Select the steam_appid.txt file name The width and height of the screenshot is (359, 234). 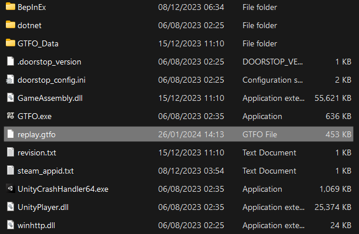point(46,171)
